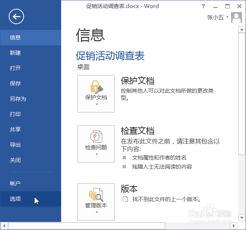
Task: Go to 打印 in the sidebar
Action: [x=31, y=114]
